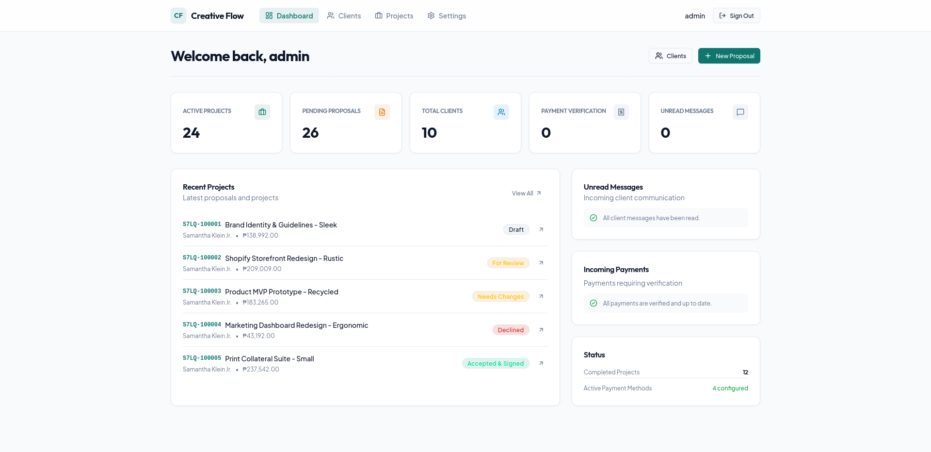The image size is (931, 452).
Task: Sign out of the admin account
Action: [x=736, y=16]
